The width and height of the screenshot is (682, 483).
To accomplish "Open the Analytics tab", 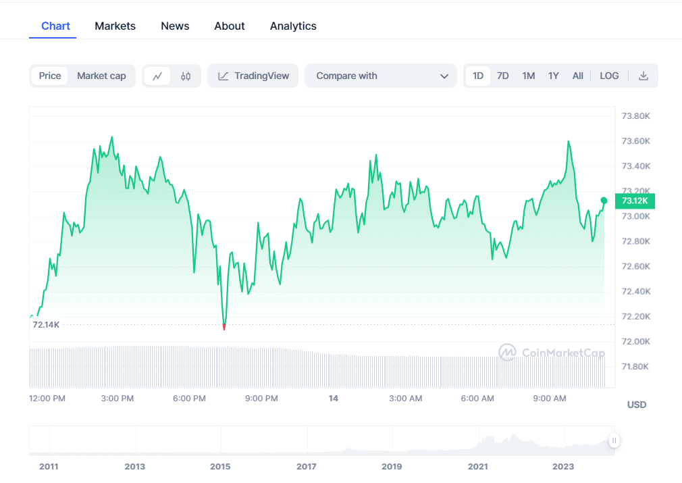I will (x=293, y=26).
